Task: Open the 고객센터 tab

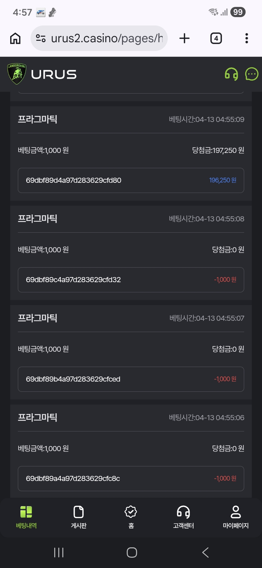Action: (x=183, y=517)
